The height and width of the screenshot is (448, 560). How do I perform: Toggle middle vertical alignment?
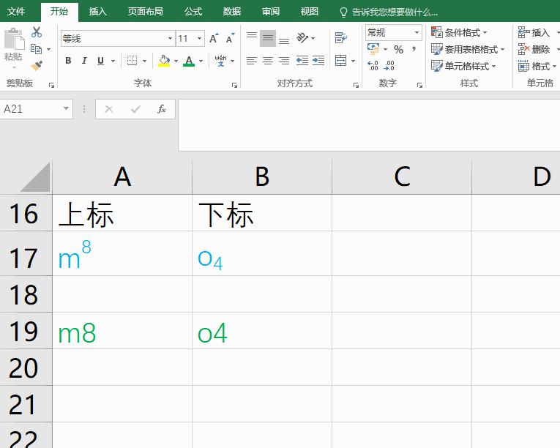point(268,38)
